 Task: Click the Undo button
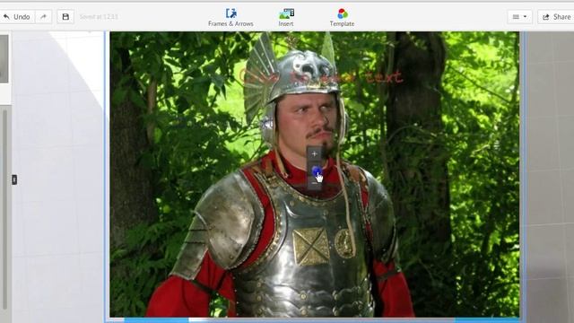(17, 17)
